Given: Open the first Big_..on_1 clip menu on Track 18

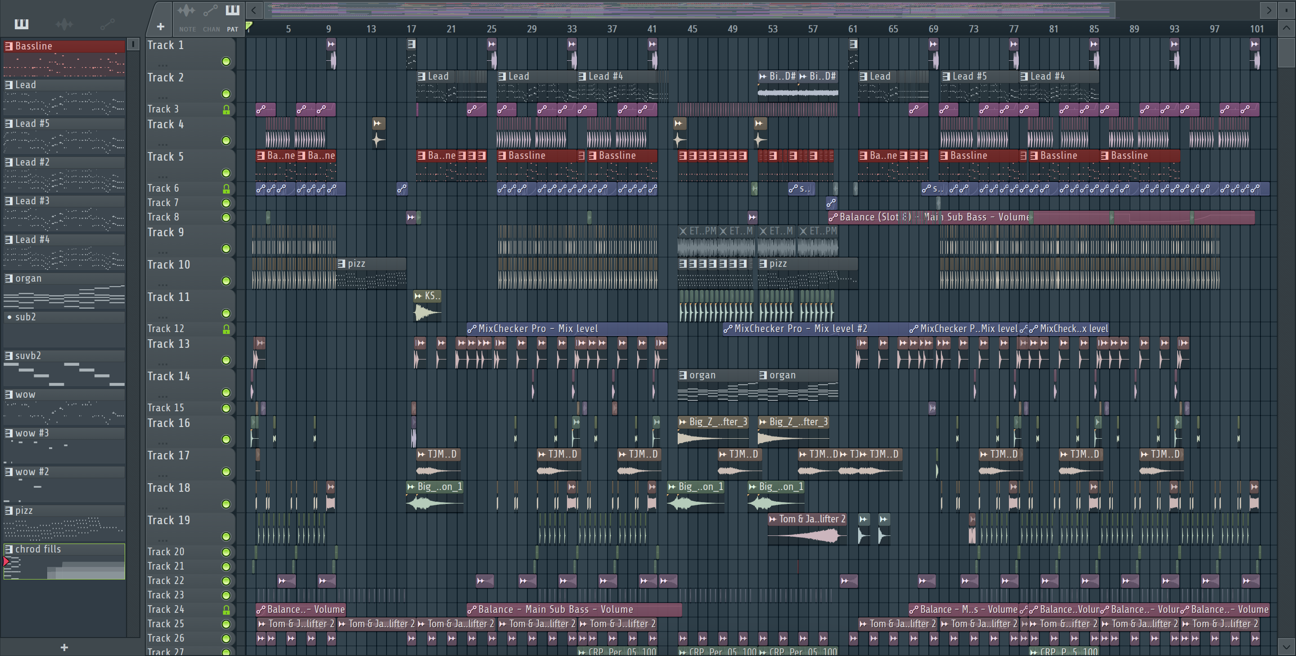Looking at the screenshot, I should [x=411, y=487].
